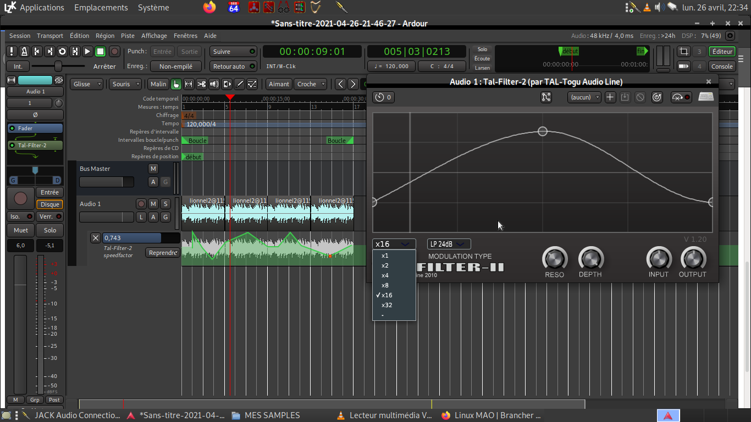The height and width of the screenshot is (422, 751).
Task: Enable the global record button in transport
Action: click(114, 52)
